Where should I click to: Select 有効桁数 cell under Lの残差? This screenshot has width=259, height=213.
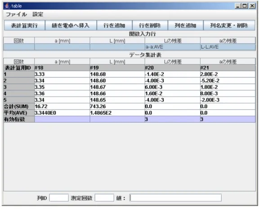173,120
